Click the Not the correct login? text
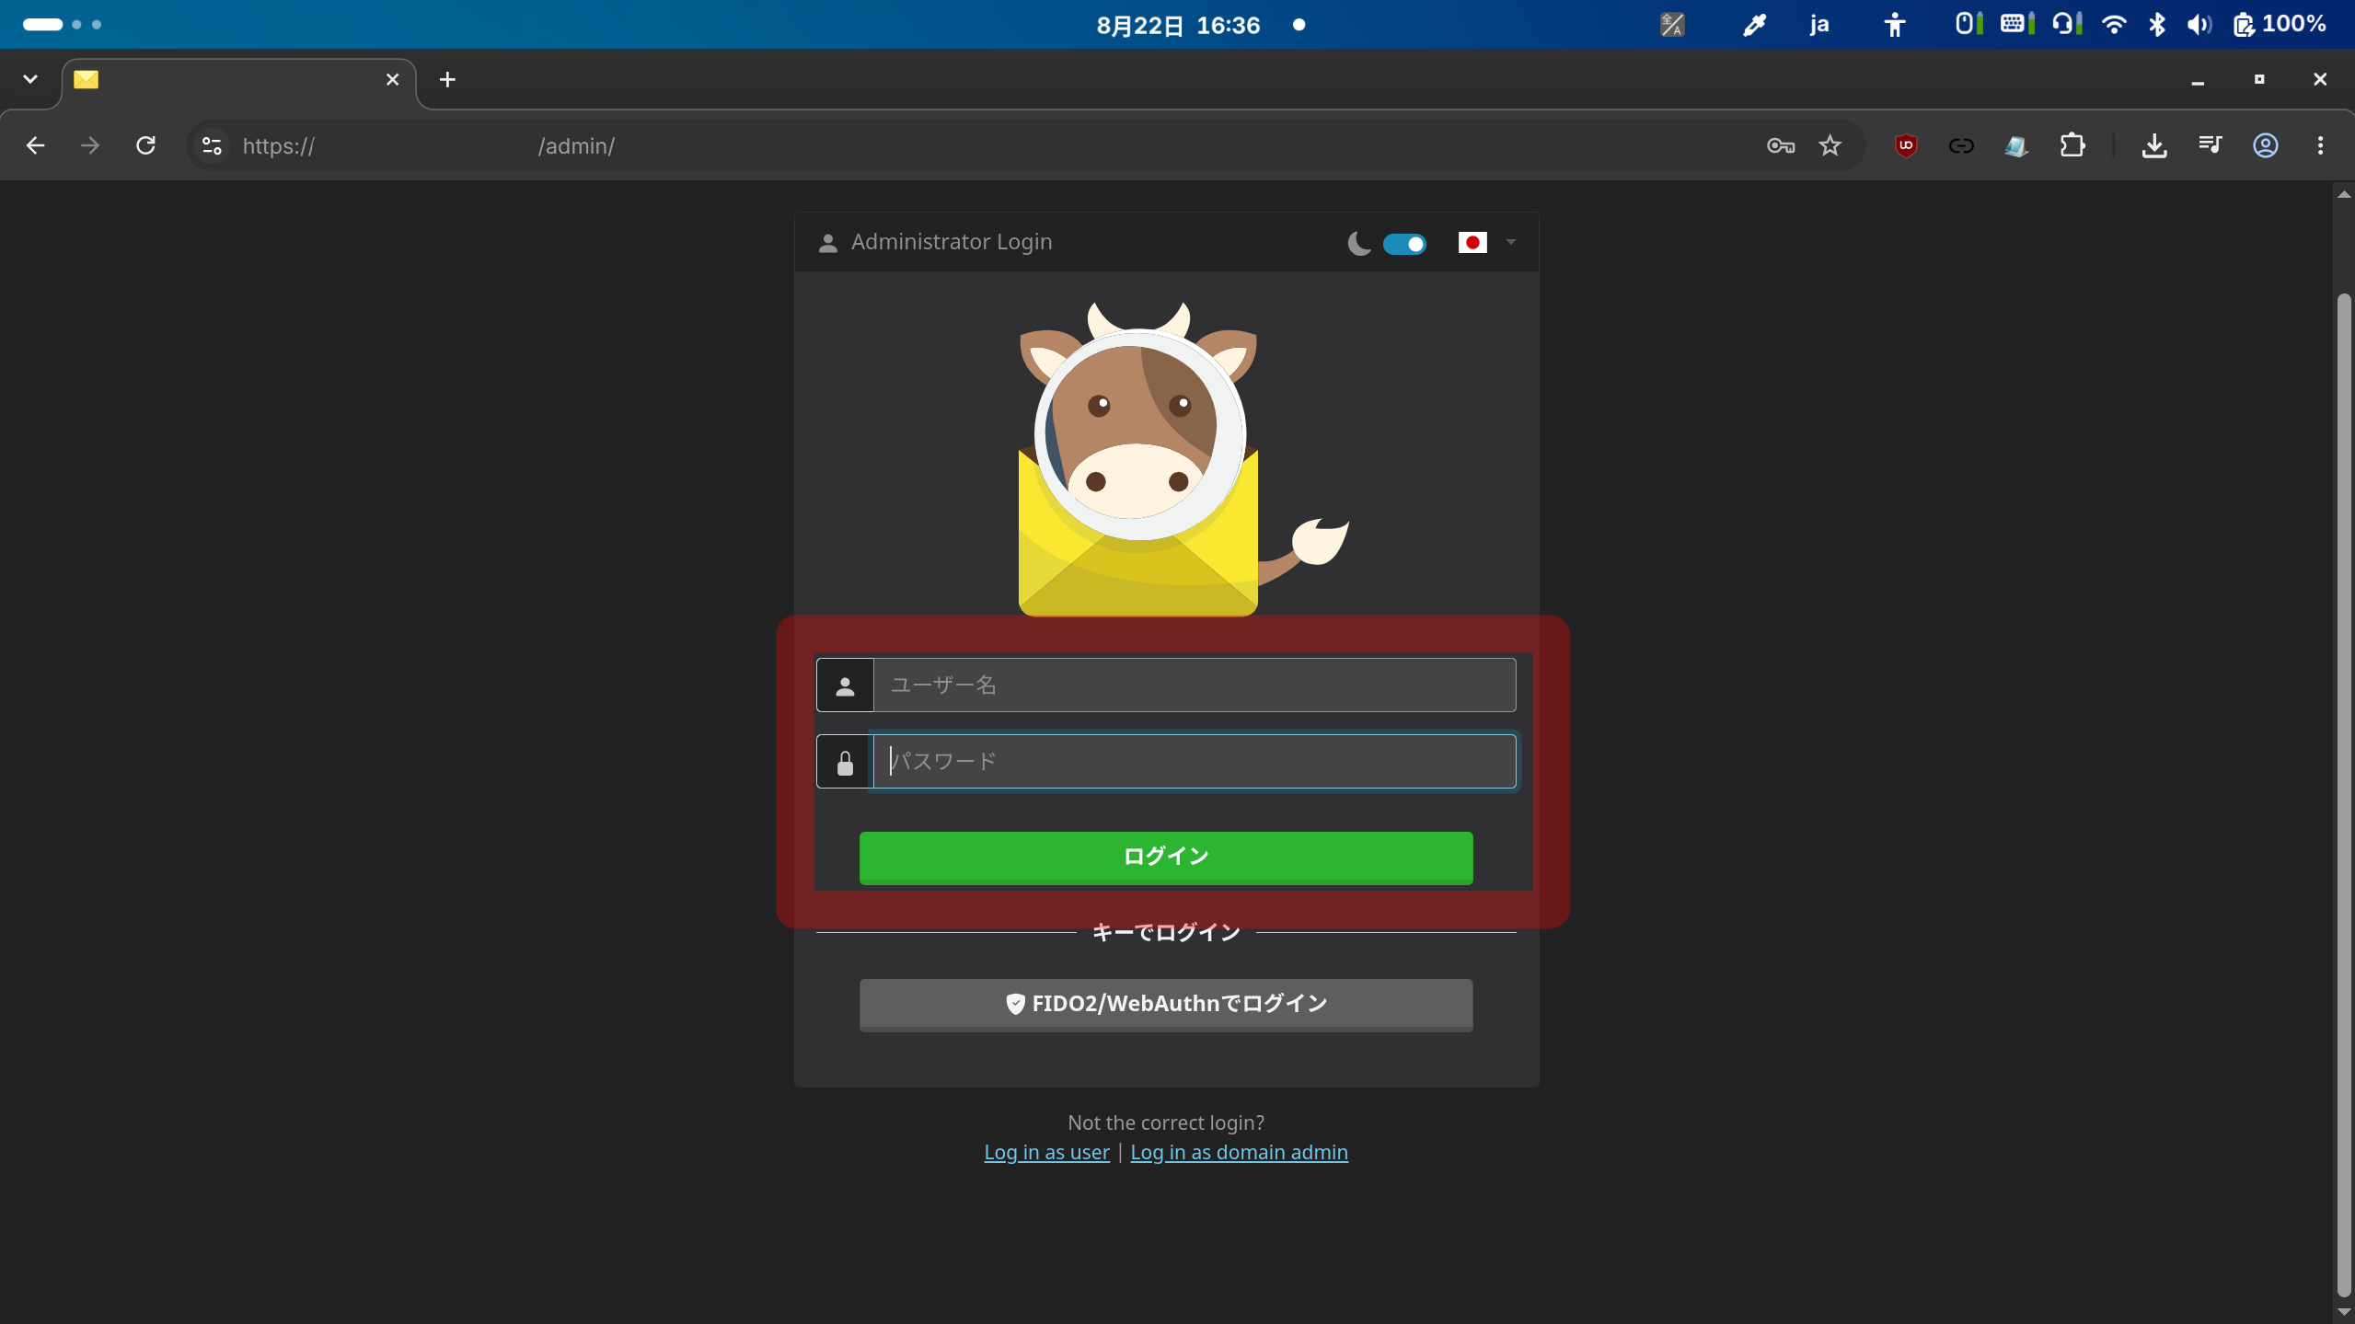The height and width of the screenshot is (1324, 2355). (x=1166, y=1123)
